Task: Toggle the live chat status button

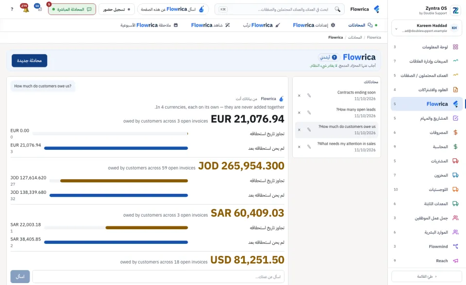Action: click(x=72, y=9)
